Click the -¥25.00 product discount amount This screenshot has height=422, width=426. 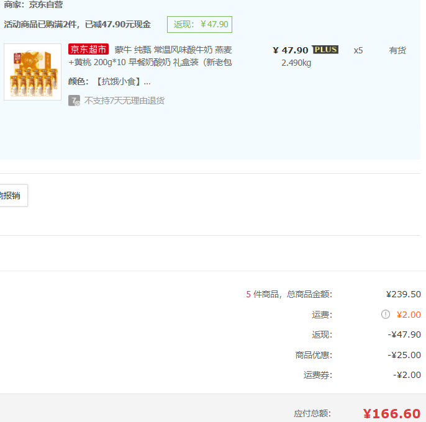(x=404, y=355)
